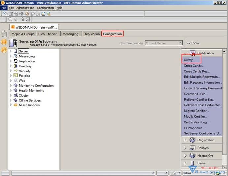Click the Policies icon in the navigation tree
Viewport: 228px width, 176px height.
[x=16, y=76]
